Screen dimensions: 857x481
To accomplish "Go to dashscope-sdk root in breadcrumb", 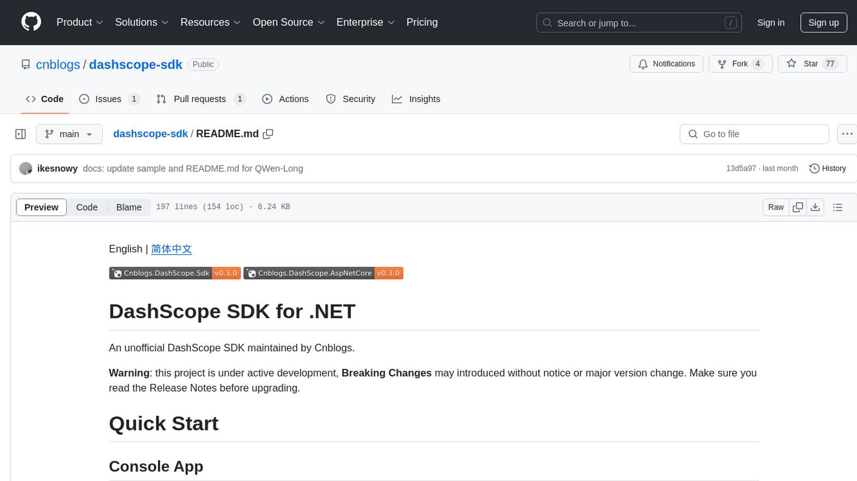I will coord(150,133).
